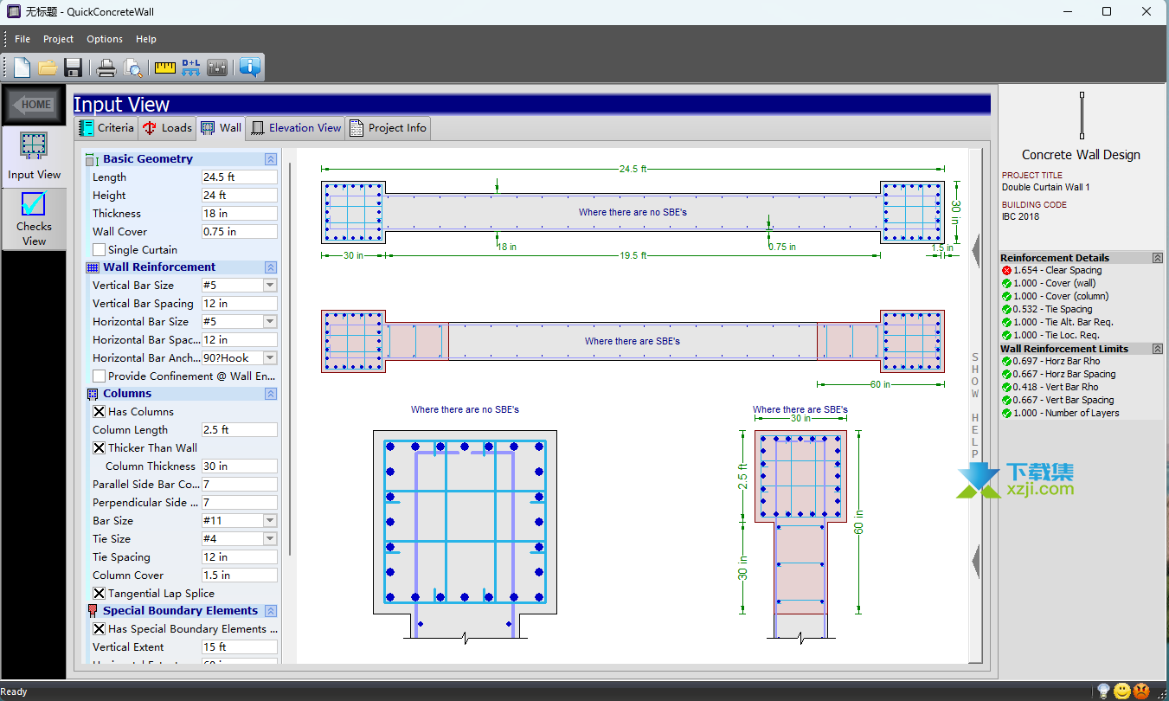The image size is (1169, 701).
Task: Click the wall Length input field
Action: pos(239,177)
